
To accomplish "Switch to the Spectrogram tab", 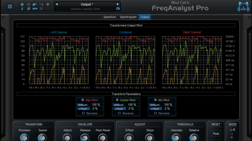I will coord(128,17).
